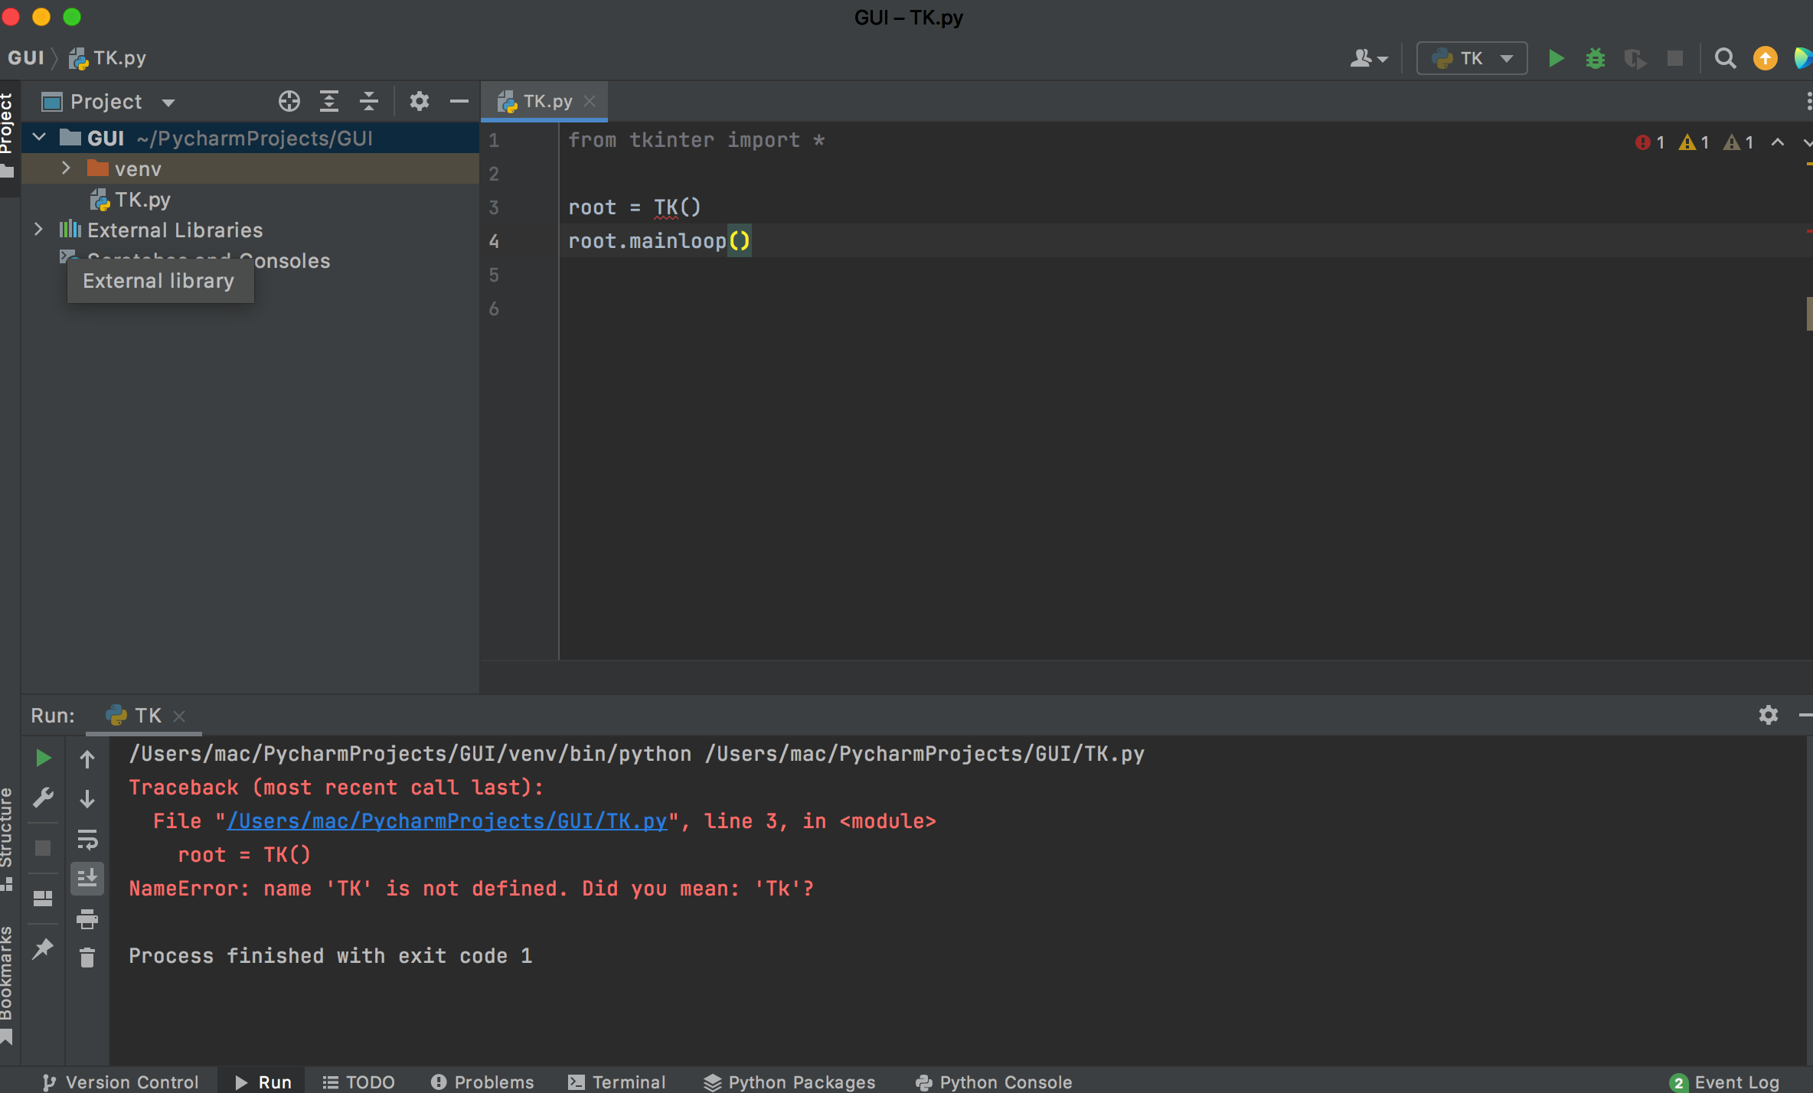Close the TK.py editor tab
The height and width of the screenshot is (1093, 1813).
590,101
